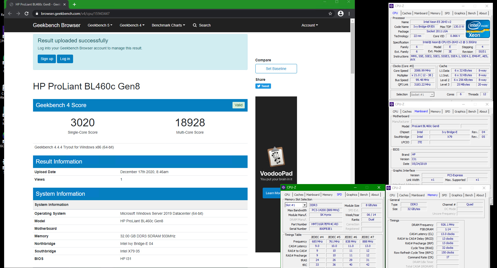
Task: Click the Intel Xeon logo in CPU-Z
Action: pos(478,29)
